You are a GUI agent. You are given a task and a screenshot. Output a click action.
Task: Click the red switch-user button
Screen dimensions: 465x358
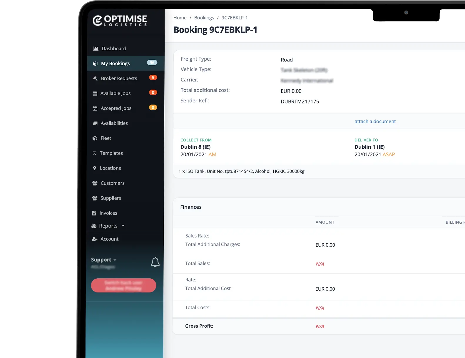pyautogui.click(x=123, y=285)
